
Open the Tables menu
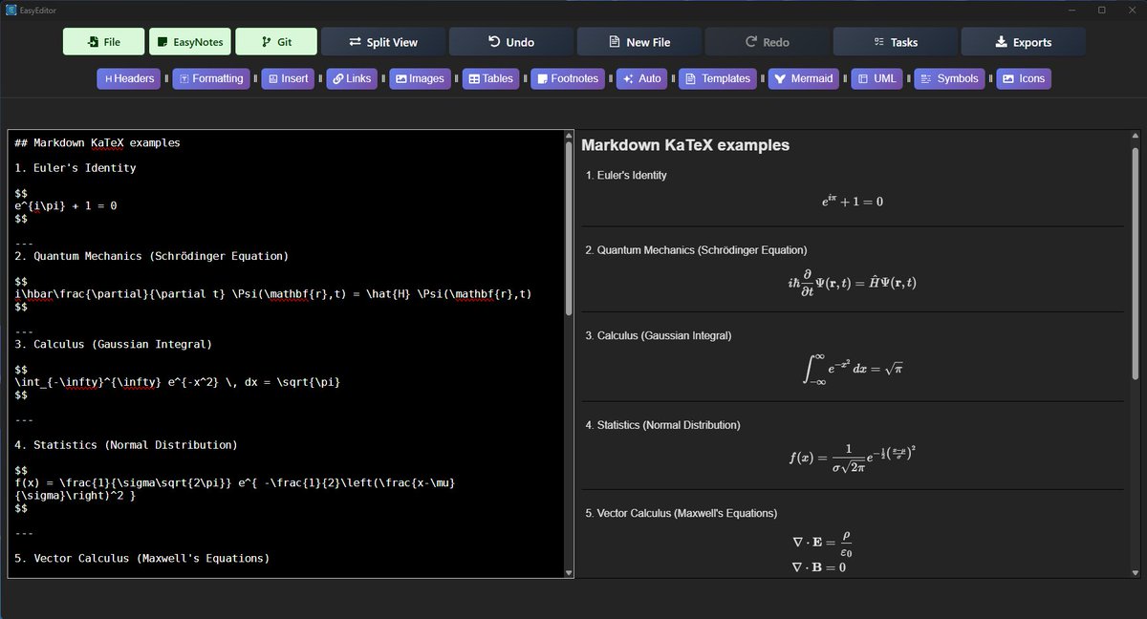[x=490, y=78]
